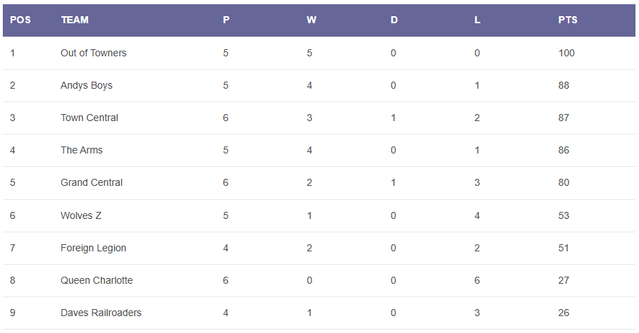This screenshot has width=639, height=333.
Task: Click the D column header
Action: pyautogui.click(x=394, y=20)
